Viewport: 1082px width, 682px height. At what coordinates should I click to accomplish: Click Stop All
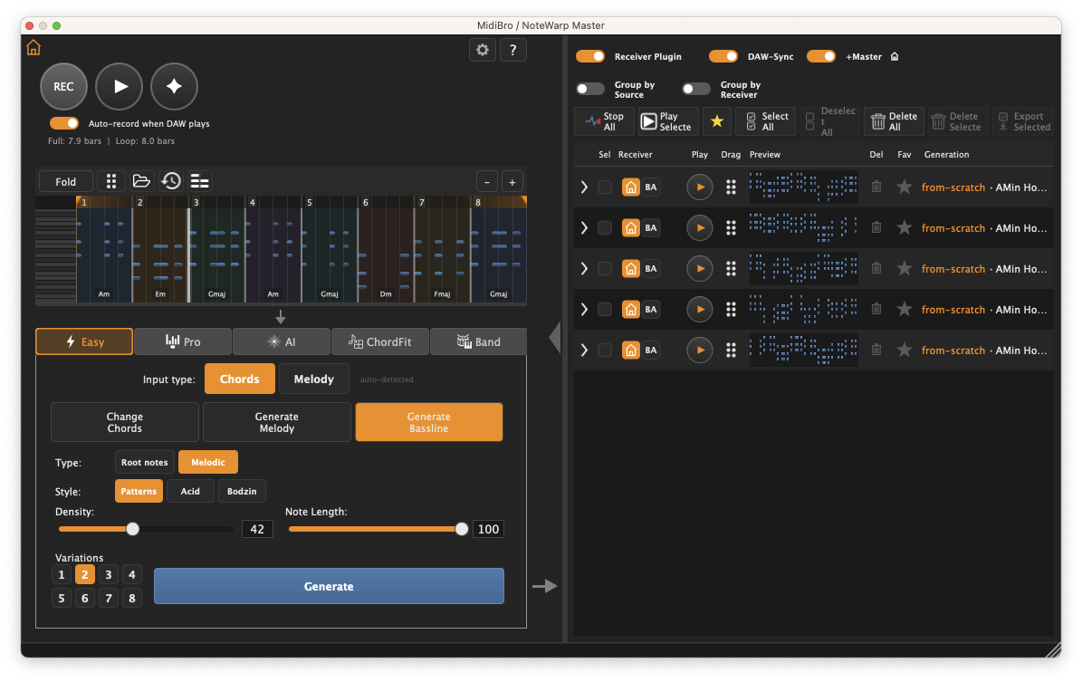pyautogui.click(x=605, y=121)
